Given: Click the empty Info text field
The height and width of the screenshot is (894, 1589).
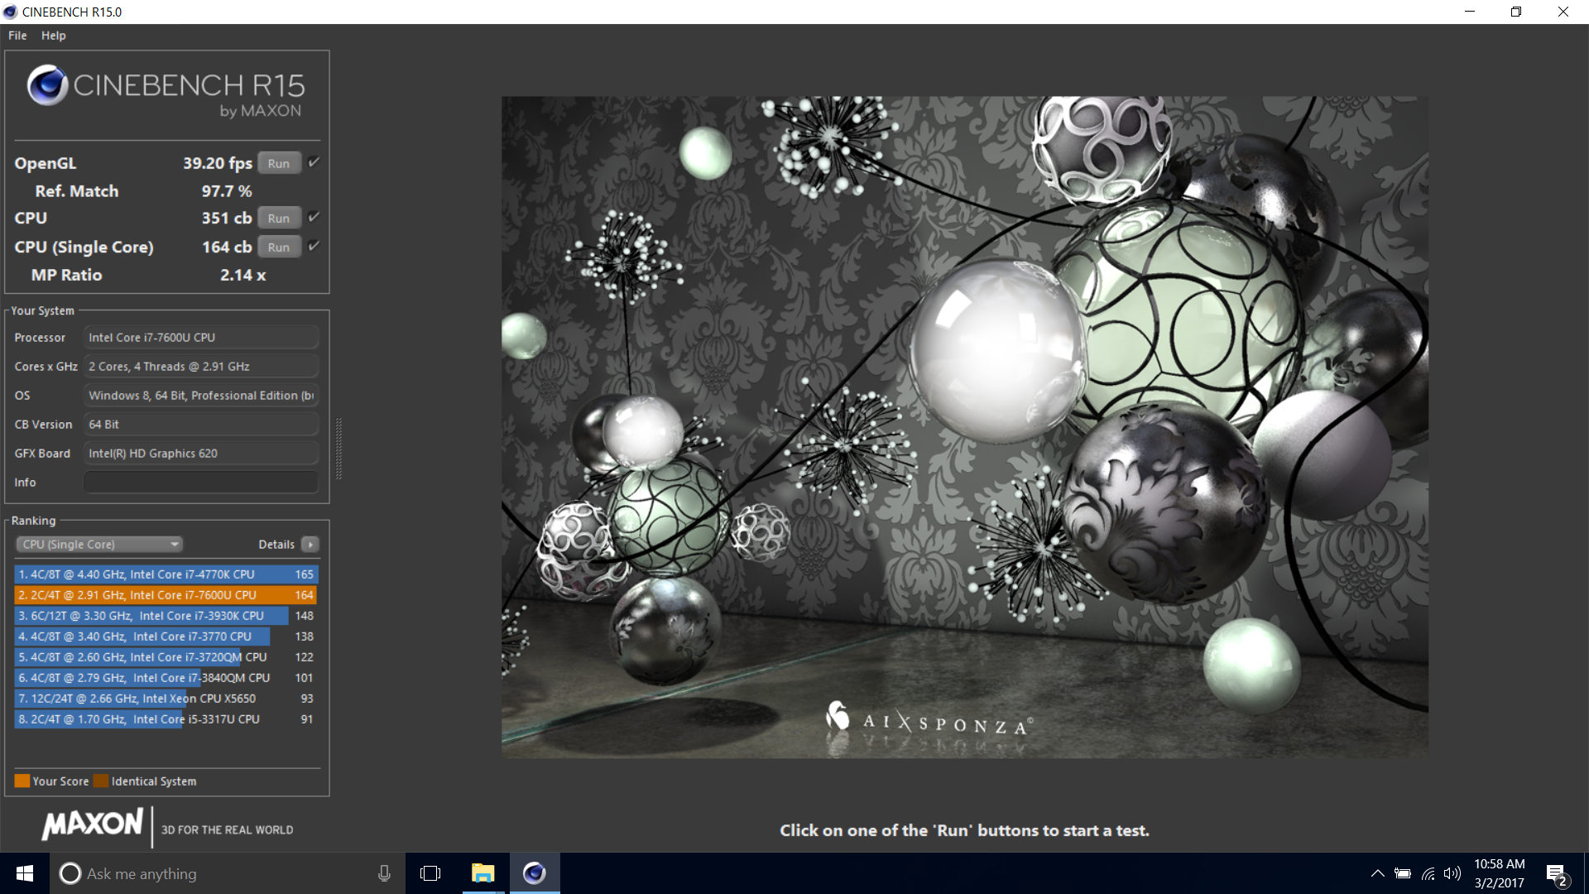Looking at the screenshot, I should [201, 482].
